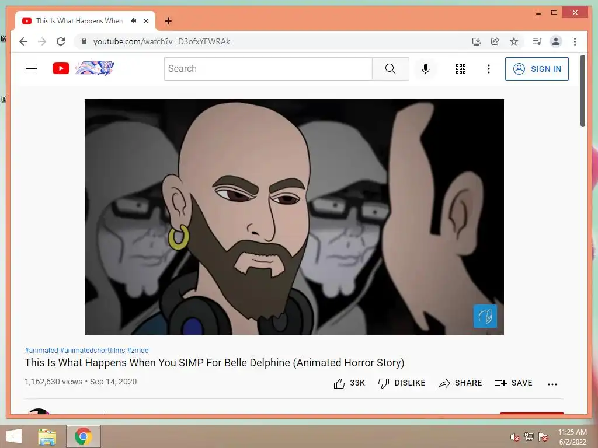Go to YouTube home via the logo

pos(61,69)
